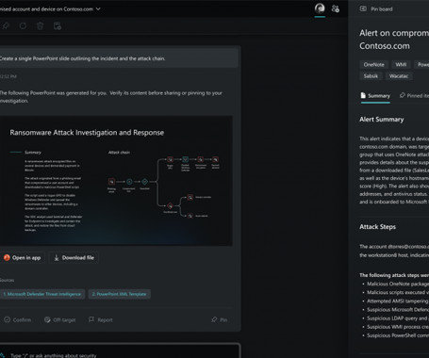The image size is (429, 358).
Task: Click the PowerPoint icon on Open in app
Action: click(7, 258)
